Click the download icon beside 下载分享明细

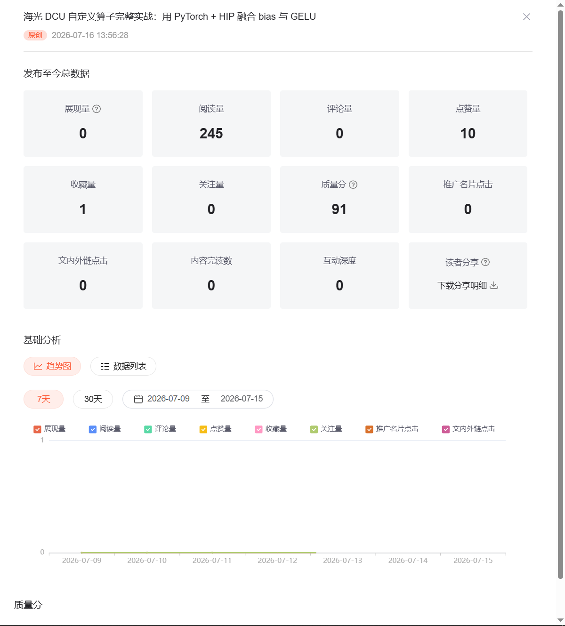click(x=494, y=285)
